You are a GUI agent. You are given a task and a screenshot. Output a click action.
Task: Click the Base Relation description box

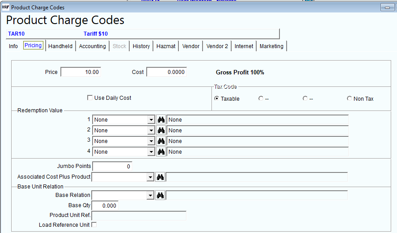(x=257, y=195)
